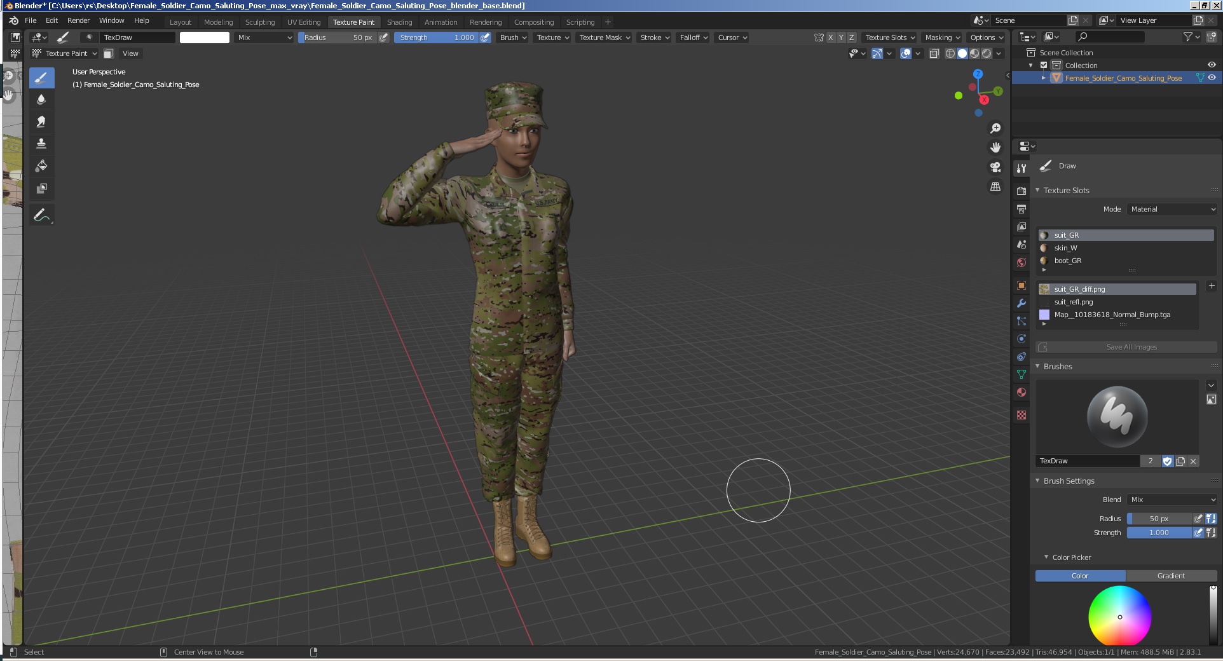1223x661 pixels.
Task: Select the Fill bucket tool
Action: [41, 166]
